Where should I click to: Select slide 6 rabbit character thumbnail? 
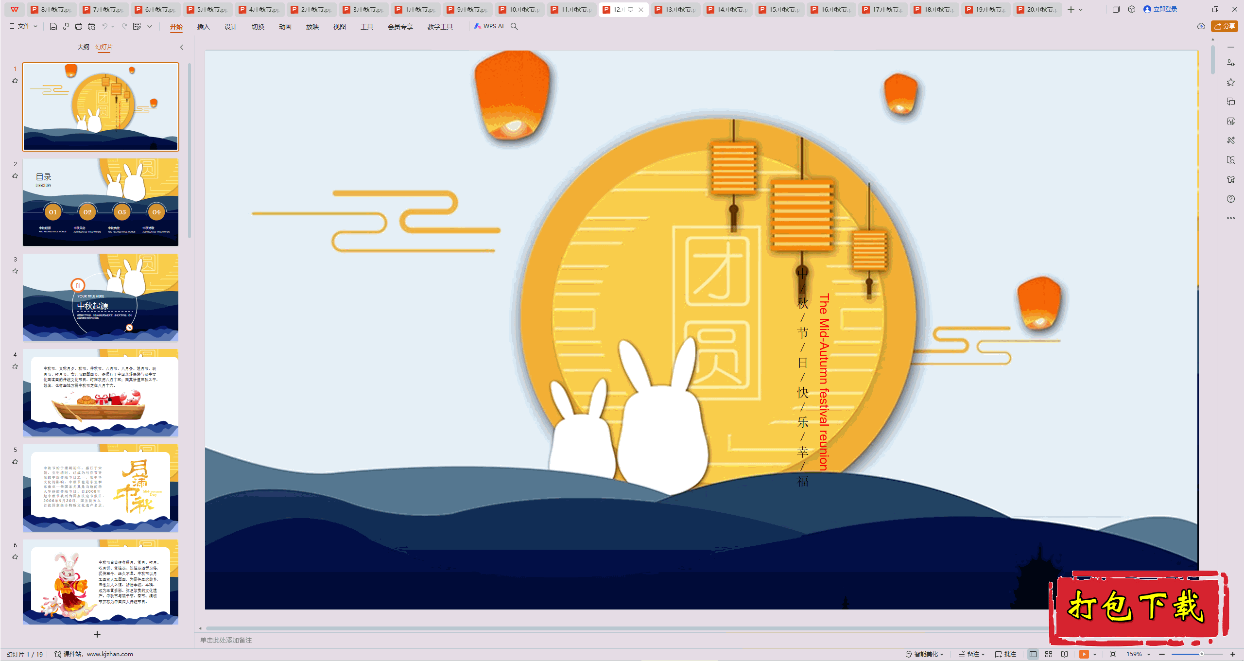pos(101,582)
